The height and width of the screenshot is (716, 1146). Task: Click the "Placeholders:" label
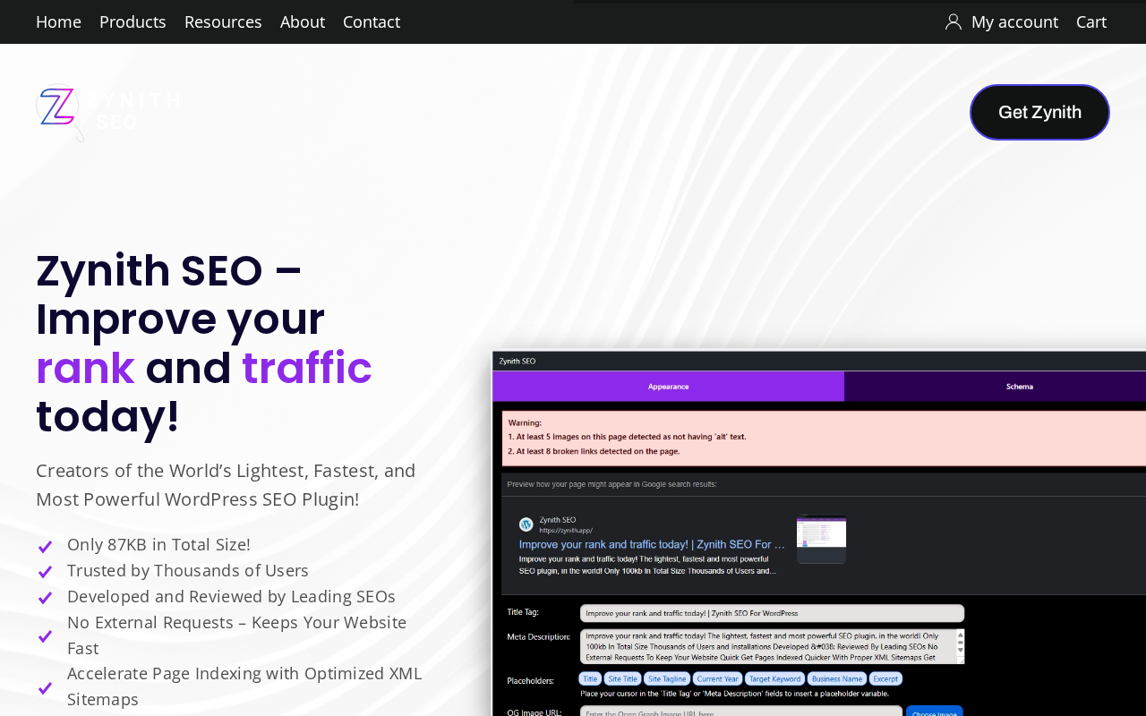tap(531, 680)
